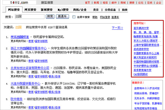Open recommended site 直升澳洲大学
Image resolution: width=165 pixels, height=110 pixels.
click(141, 28)
